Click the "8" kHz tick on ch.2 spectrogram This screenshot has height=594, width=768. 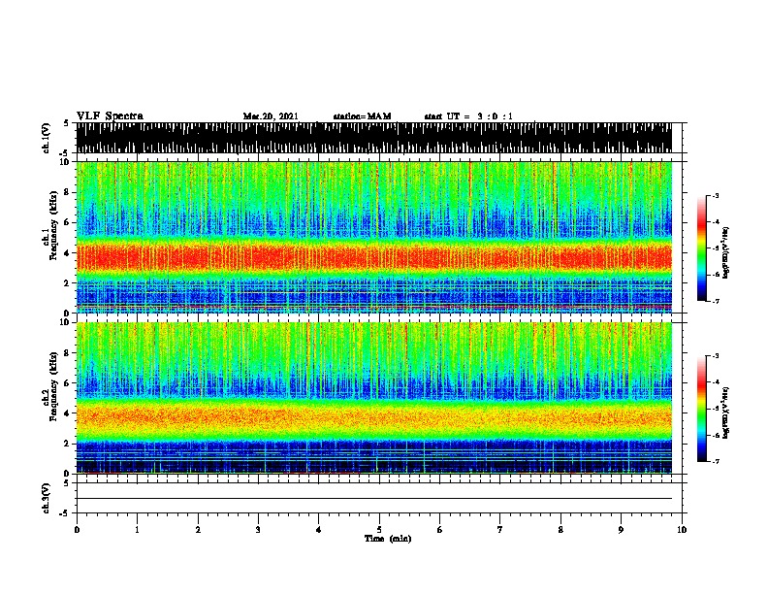(67, 353)
